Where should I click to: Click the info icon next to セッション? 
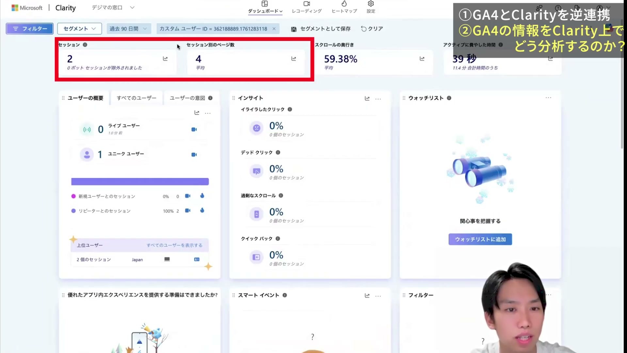(x=85, y=45)
